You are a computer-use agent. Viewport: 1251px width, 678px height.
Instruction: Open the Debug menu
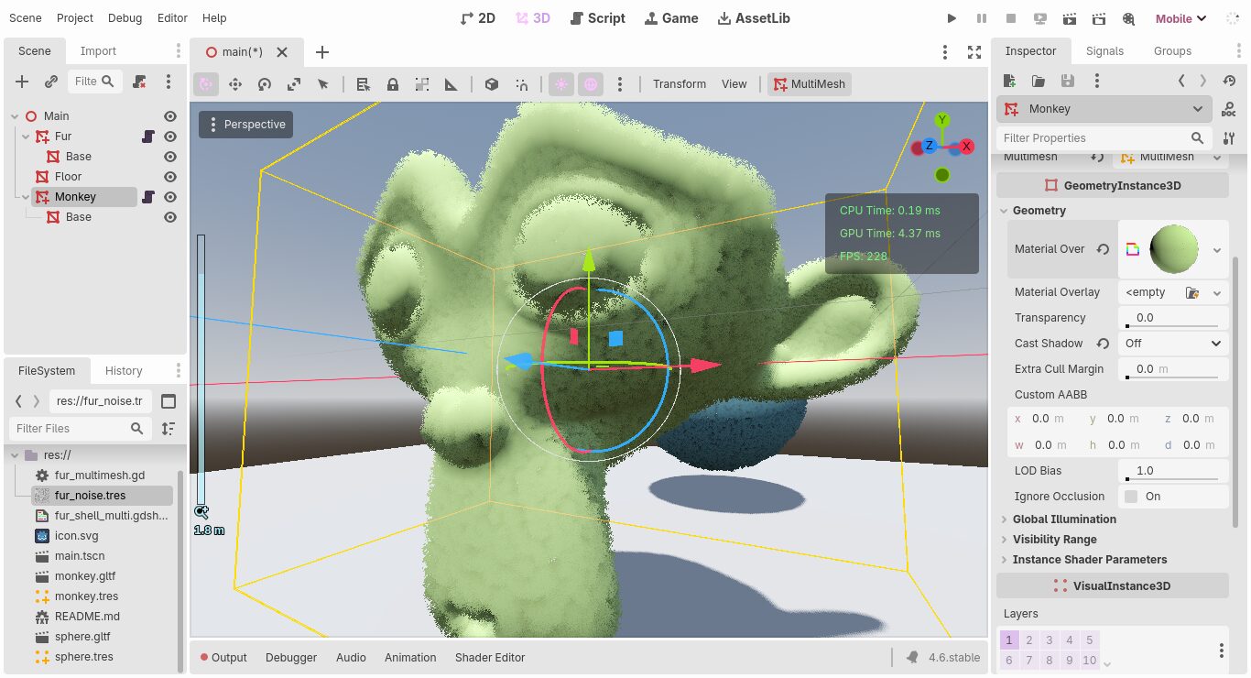click(x=125, y=18)
